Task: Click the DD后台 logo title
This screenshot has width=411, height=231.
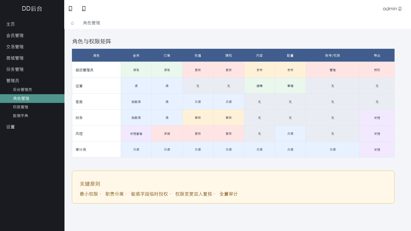Action: [32, 8]
